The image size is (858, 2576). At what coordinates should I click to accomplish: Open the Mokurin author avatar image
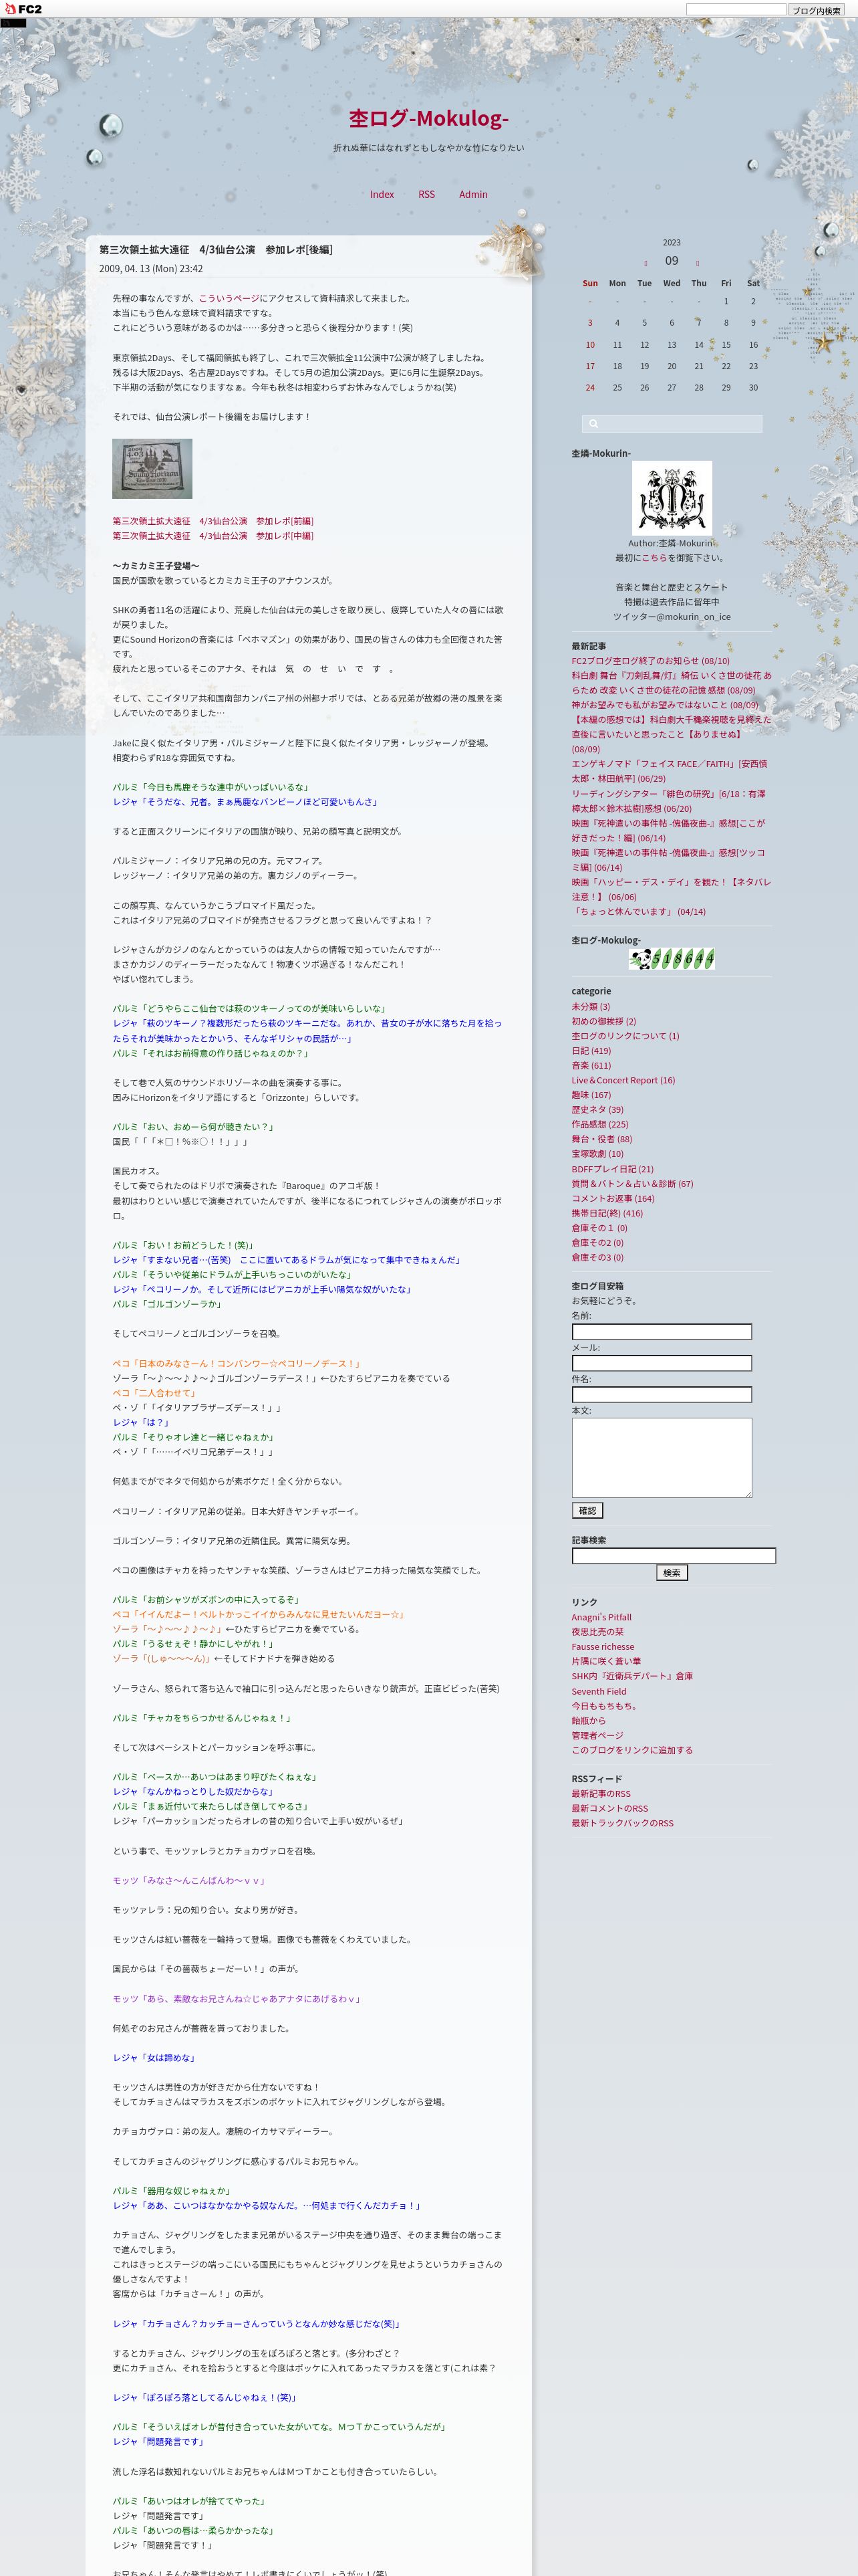672,498
